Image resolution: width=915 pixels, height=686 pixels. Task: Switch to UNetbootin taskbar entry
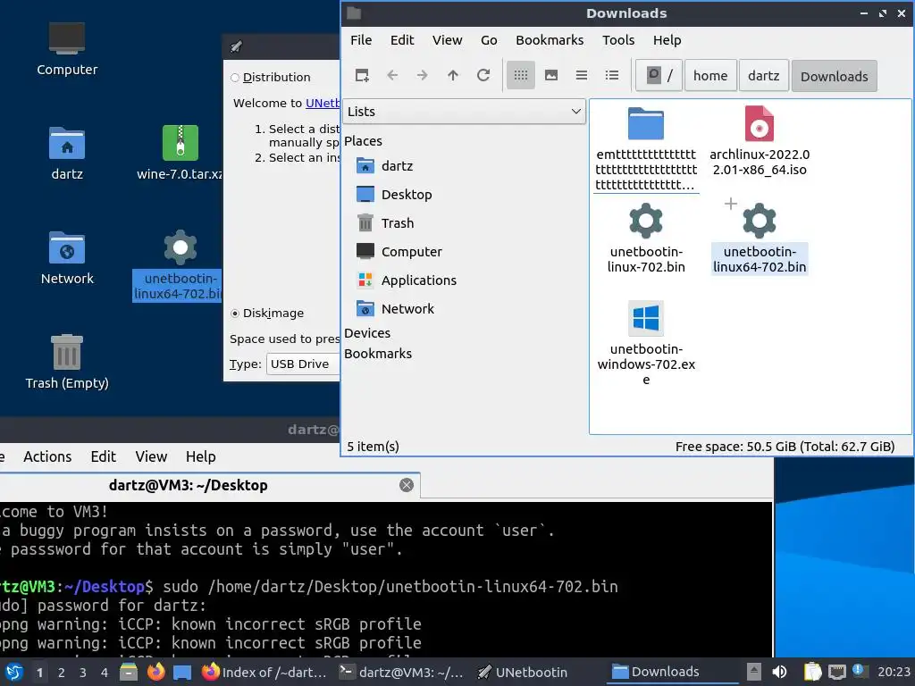pyautogui.click(x=523, y=672)
